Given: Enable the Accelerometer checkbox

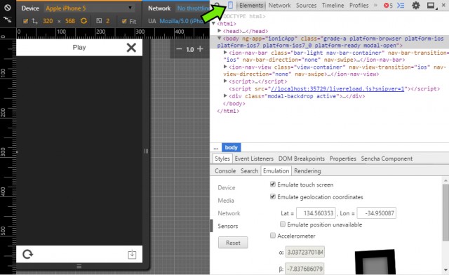Looking at the screenshot, I should (x=273, y=235).
